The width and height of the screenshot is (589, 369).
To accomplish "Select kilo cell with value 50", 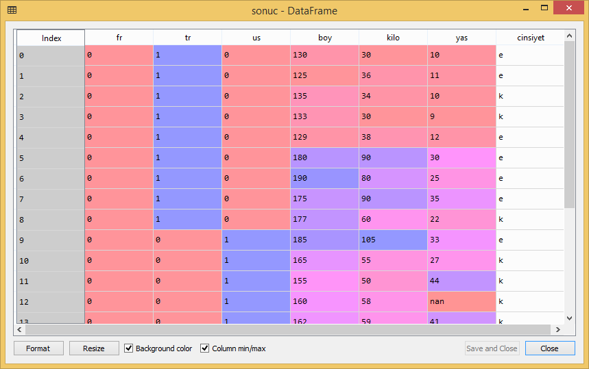I will [x=394, y=281].
